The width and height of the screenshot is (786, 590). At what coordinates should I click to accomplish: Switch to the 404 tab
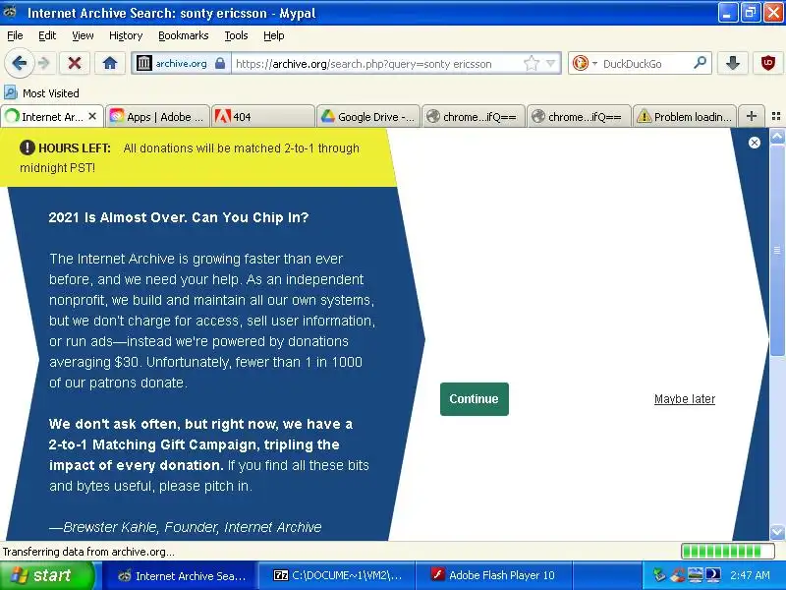[x=262, y=117]
